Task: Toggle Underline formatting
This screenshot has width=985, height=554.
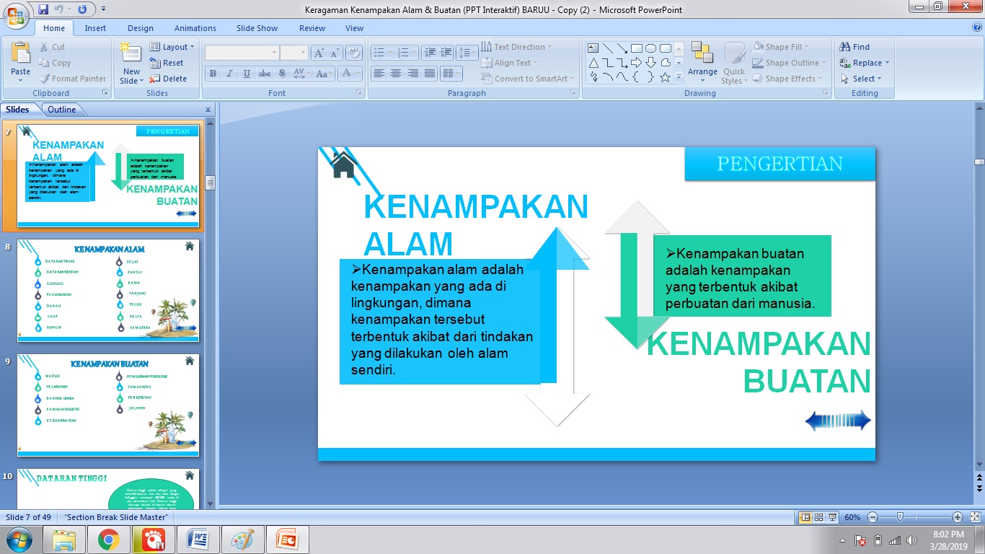Action: tap(245, 74)
